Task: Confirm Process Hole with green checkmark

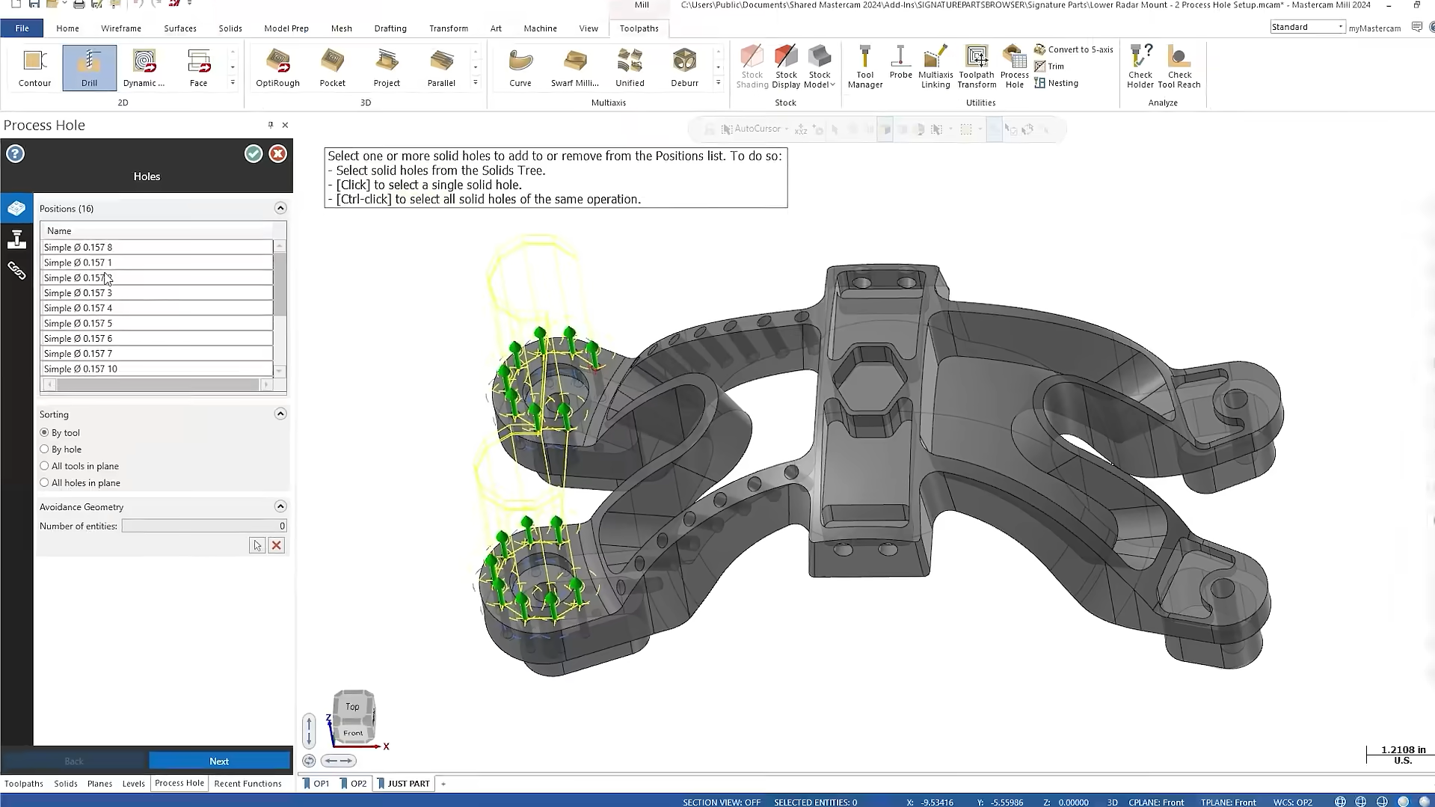Action: pyautogui.click(x=253, y=154)
